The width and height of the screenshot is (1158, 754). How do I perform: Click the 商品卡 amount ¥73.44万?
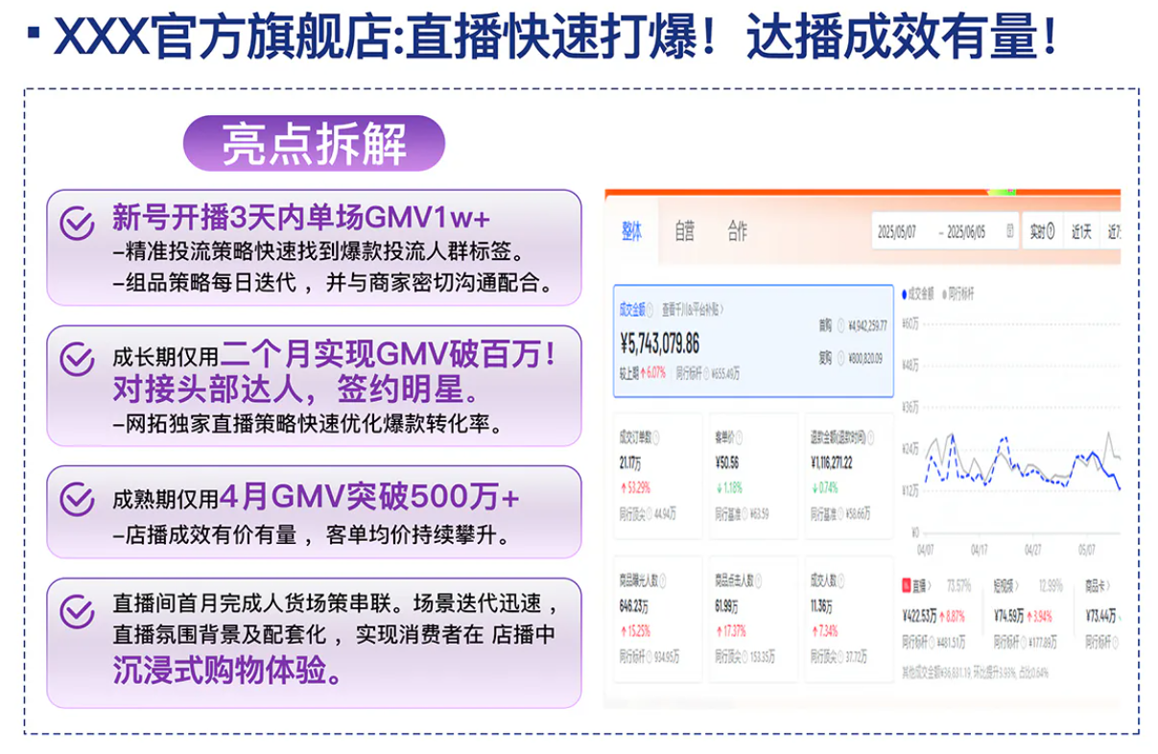pos(1100,614)
